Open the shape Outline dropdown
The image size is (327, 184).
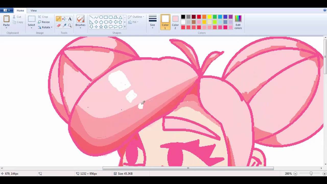[136, 17]
